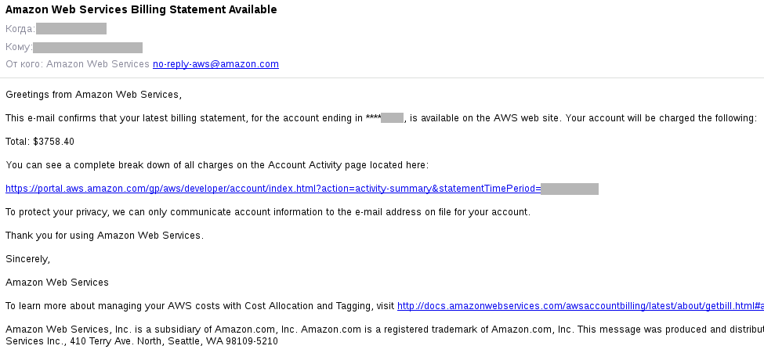Open the no-reply-aws@amazon.com sender link
Screen dimensions: 764x353
[215, 63]
